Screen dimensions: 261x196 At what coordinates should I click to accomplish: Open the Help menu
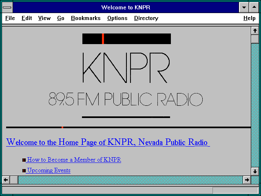click(x=249, y=18)
